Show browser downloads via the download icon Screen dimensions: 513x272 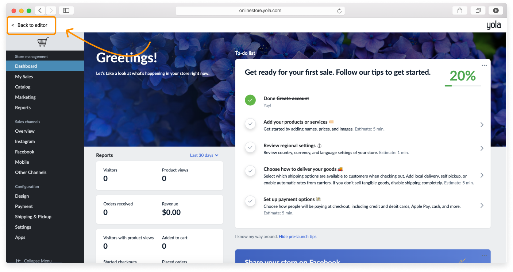[x=496, y=10]
